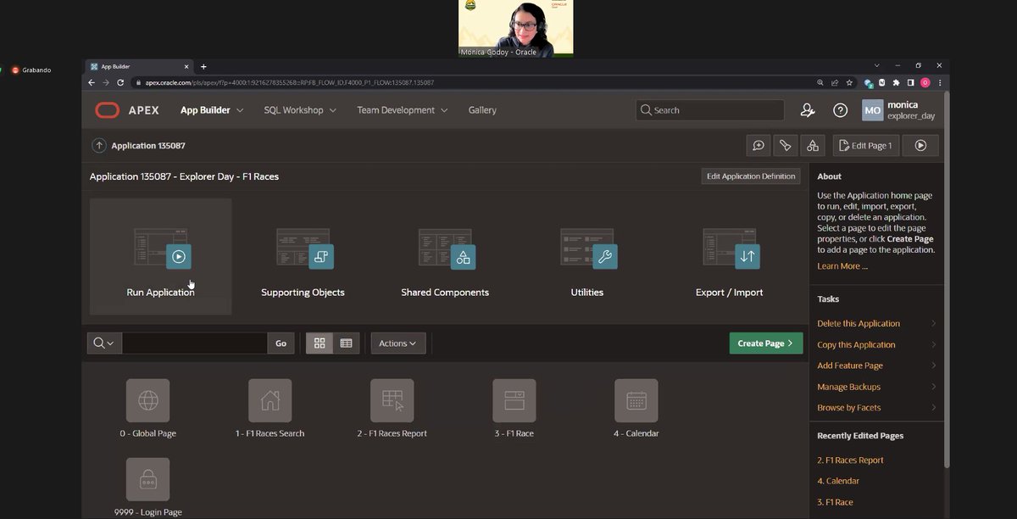Switch to View Report table toggle

(x=346, y=343)
